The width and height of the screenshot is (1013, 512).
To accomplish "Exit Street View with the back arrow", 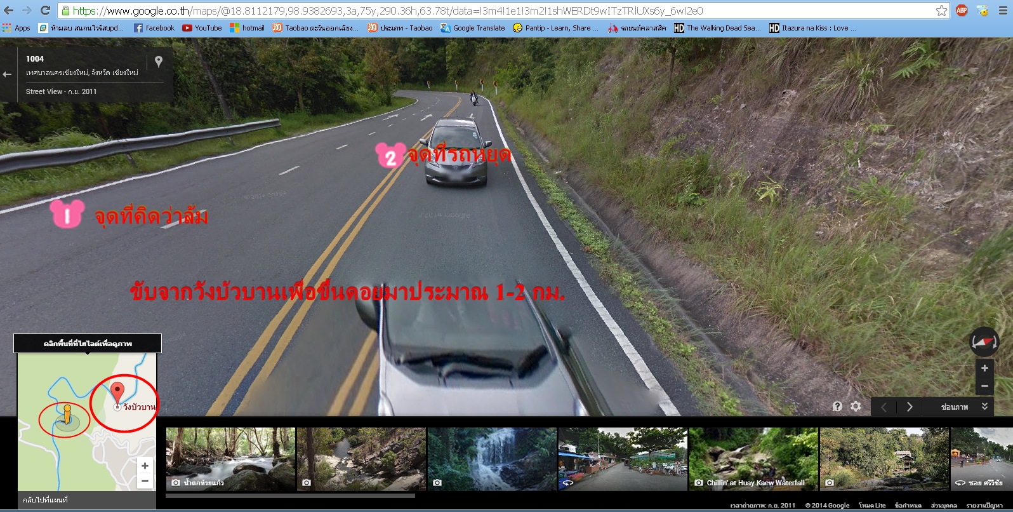I will 8,74.
